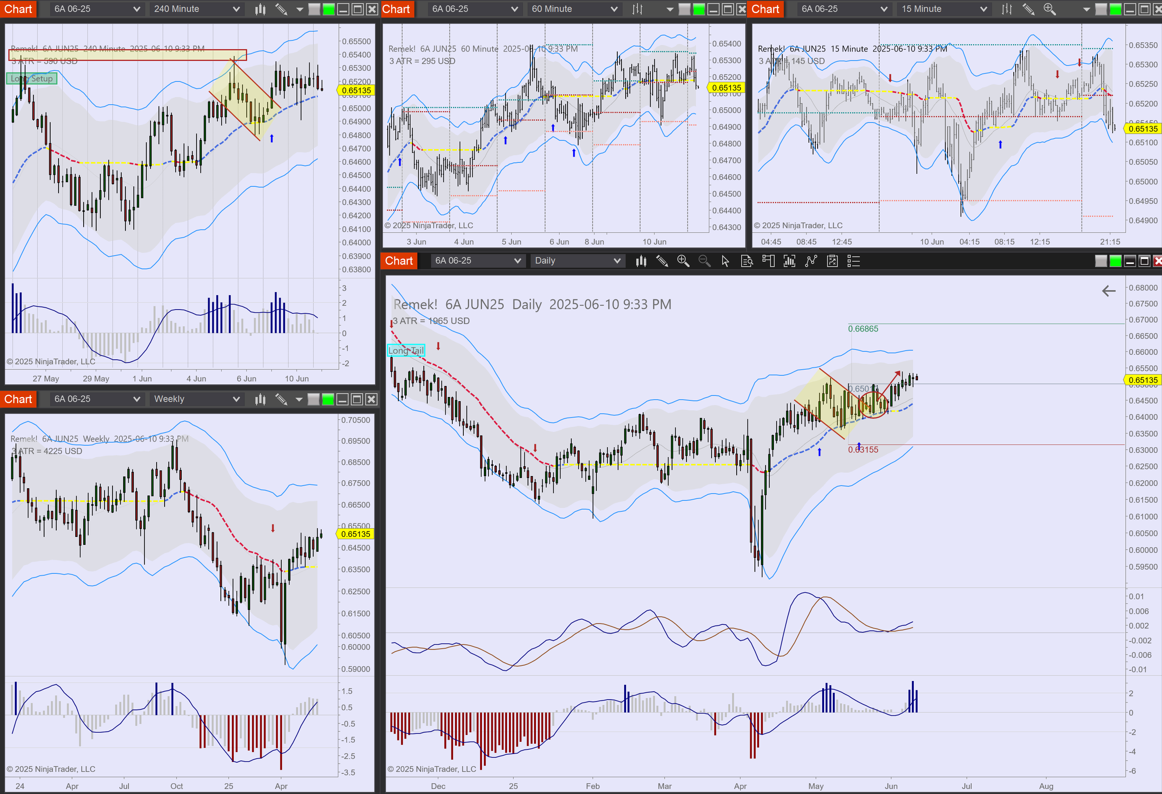Viewport: 1162px width, 794px height.
Task: Open the Properties list icon on the Daily chart
Action: click(853, 261)
